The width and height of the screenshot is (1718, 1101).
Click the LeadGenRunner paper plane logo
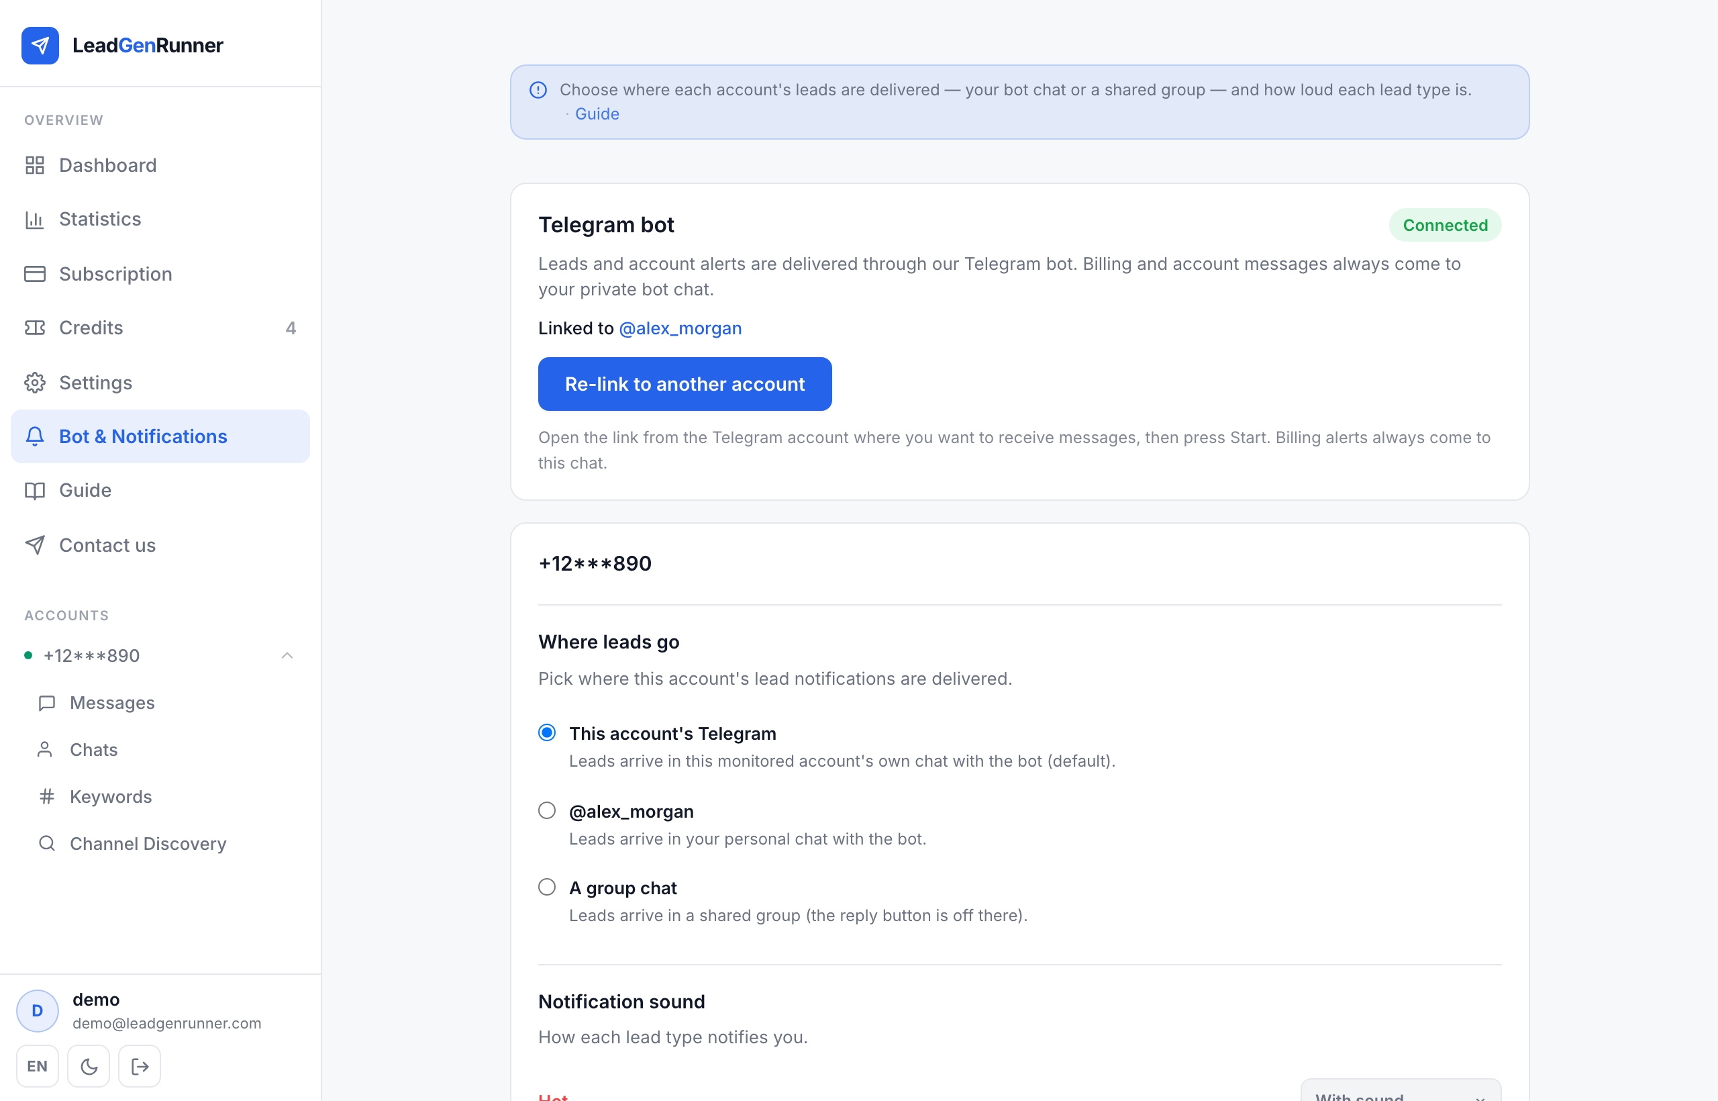pos(40,45)
